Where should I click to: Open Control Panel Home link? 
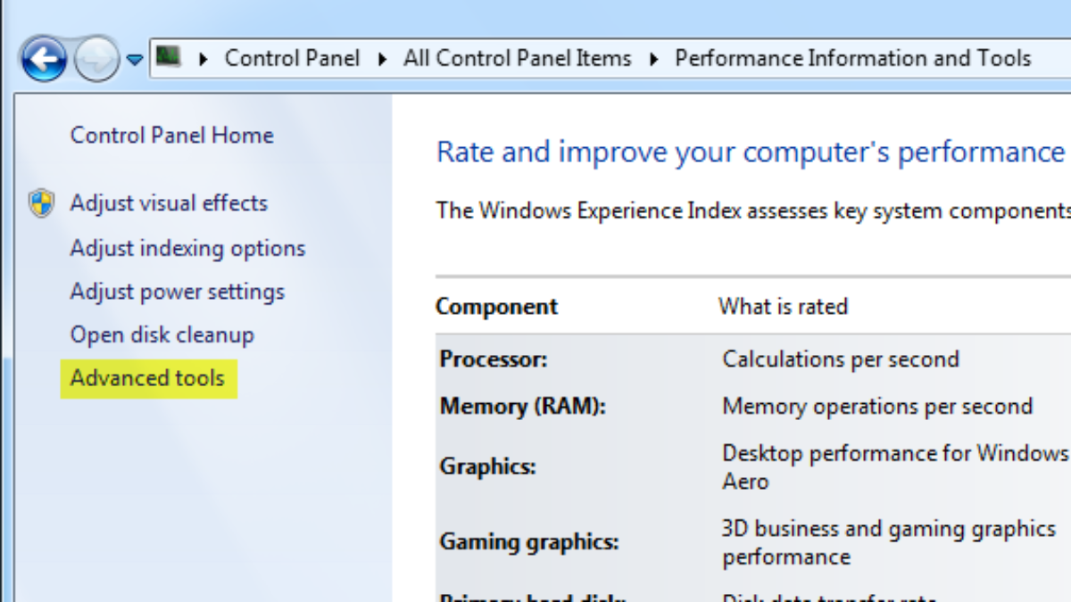click(171, 136)
